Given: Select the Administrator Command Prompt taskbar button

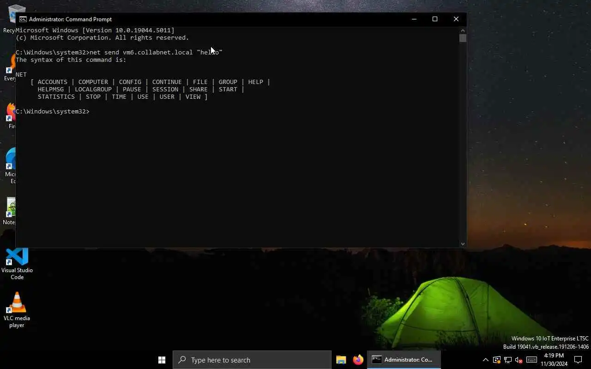Looking at the screenshot, I should (404, 360).
